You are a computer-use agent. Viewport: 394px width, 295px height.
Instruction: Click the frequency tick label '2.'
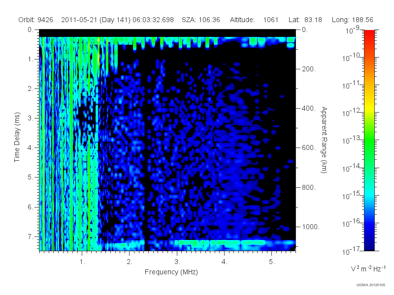(130, 262)
